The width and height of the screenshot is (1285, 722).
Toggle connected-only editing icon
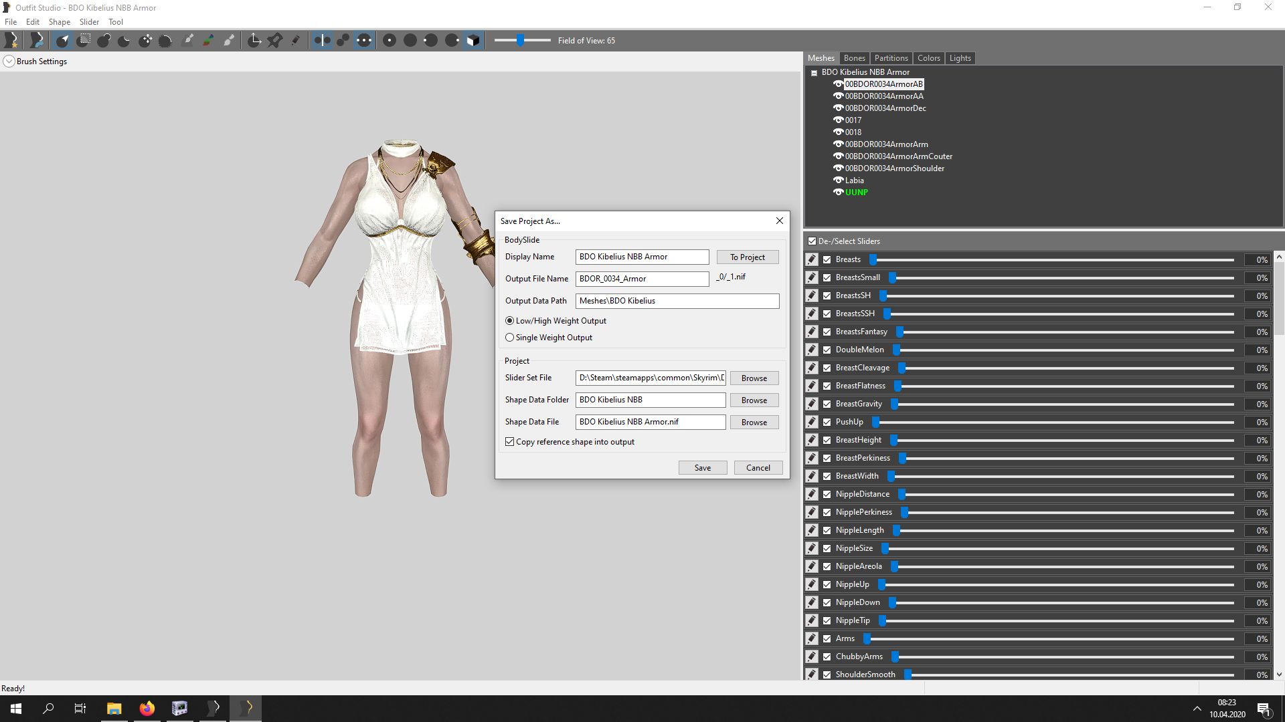[343, 40]
